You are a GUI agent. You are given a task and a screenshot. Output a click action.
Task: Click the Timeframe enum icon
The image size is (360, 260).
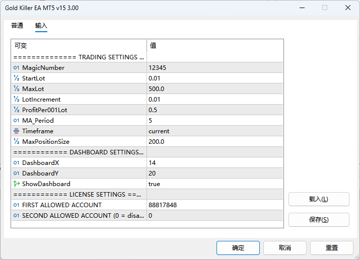tap(16, 131)
